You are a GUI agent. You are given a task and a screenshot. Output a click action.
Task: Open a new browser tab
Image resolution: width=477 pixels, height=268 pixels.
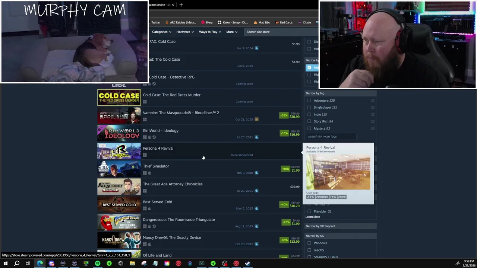point(181,5)
